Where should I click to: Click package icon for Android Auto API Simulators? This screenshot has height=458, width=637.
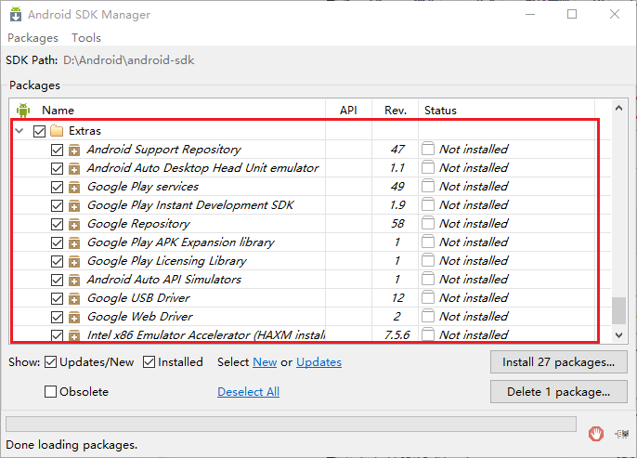tap(74, 280)
